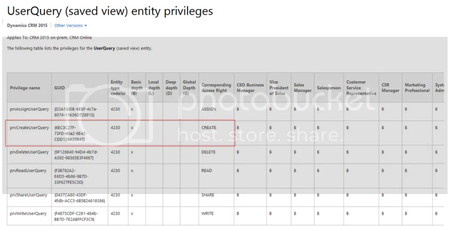Viewport: 449px width, 228px height.
Task: Click the Vice President of Sales header
Action: (278, 88)
